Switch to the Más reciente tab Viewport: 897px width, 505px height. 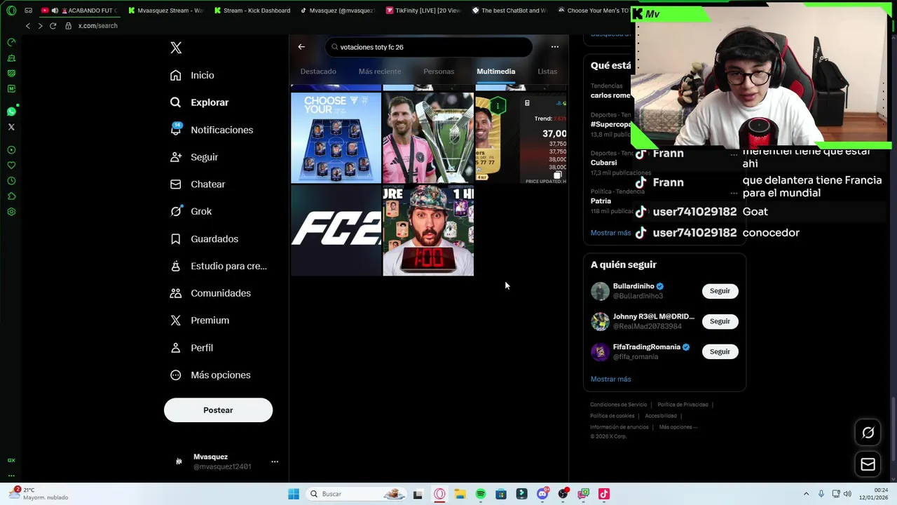pyautogui.click(x=380, y=72)
